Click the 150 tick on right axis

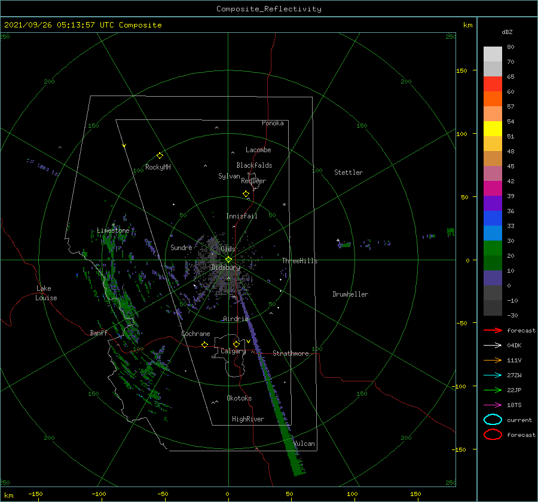461,70
